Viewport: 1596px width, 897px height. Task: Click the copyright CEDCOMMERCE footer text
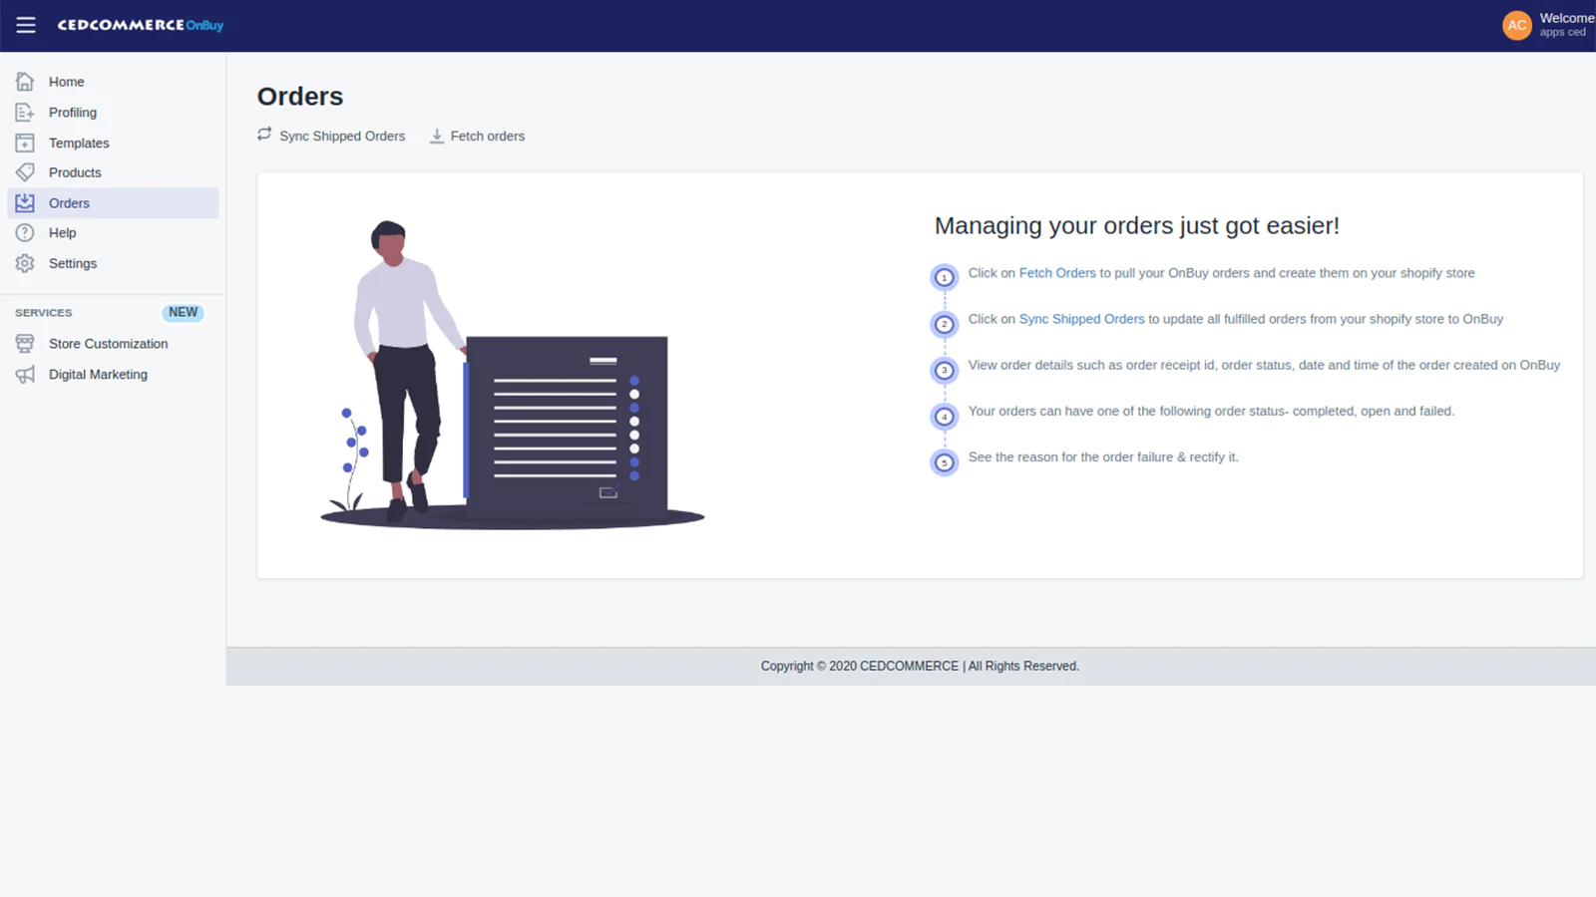(x=920, y=666)
